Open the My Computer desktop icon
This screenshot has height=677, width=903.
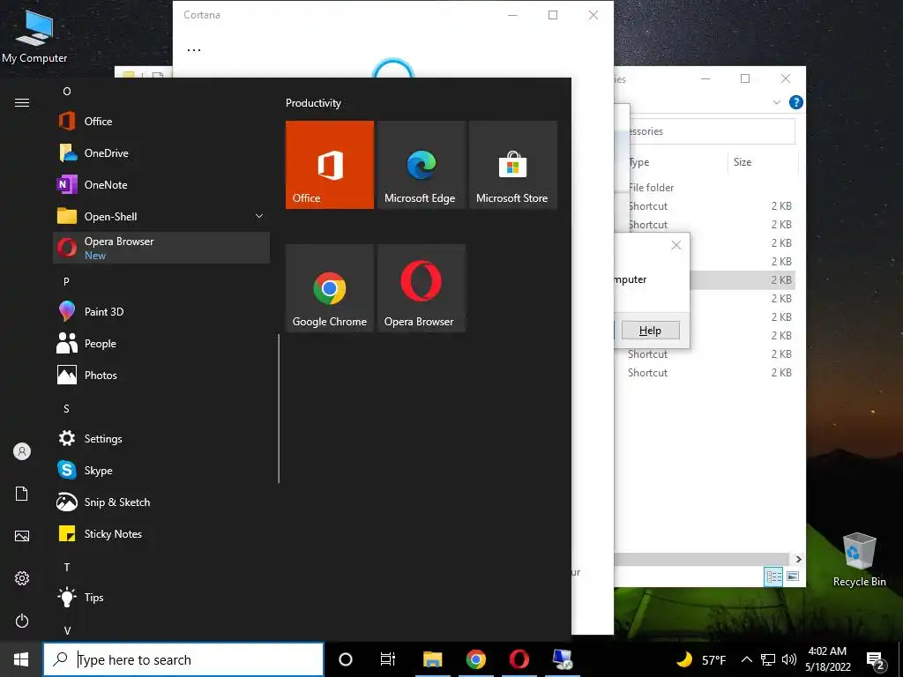click(34, 36)
